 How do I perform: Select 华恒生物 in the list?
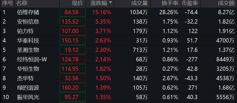[x=28, y=69]
